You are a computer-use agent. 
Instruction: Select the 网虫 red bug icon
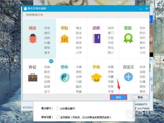point(33,38)
